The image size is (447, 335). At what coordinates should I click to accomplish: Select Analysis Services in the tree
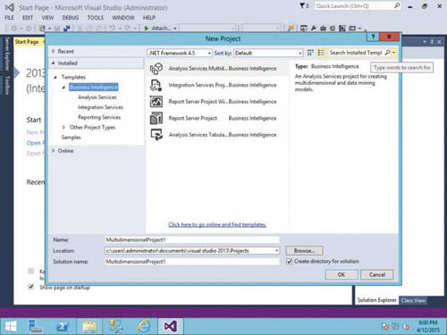point(97,97)
